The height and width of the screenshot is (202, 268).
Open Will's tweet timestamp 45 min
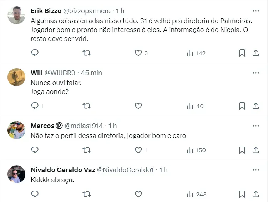(x=91, y=73)
